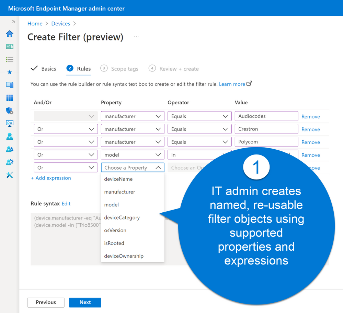The height and width of the screenshot is (313, 343).
Task: Open Property dropdown in Crestron row
Action: 133,129
